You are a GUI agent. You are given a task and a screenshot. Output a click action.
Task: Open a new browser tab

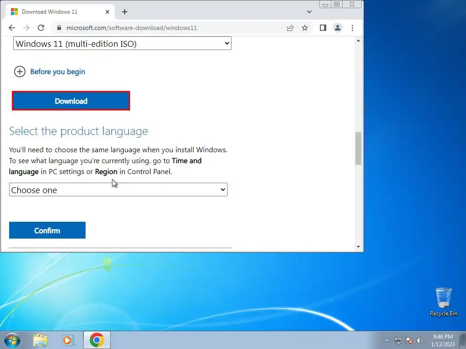pos(125,12)
